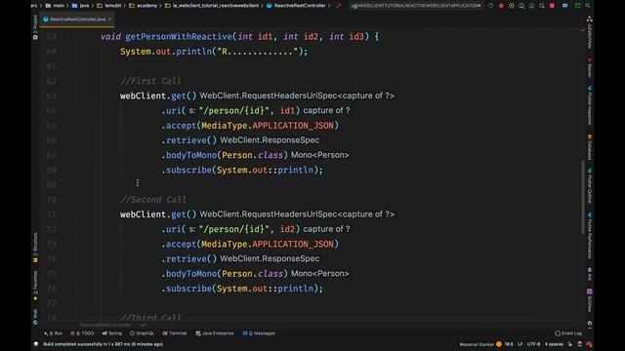Click the 'academy' breadcrumb folder
The height and width of the screenshot is (351, 625).
tap(144, 6)
